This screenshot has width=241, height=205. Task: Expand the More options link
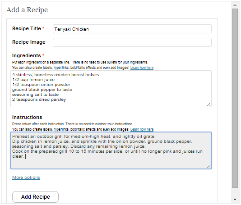point(26,178)
